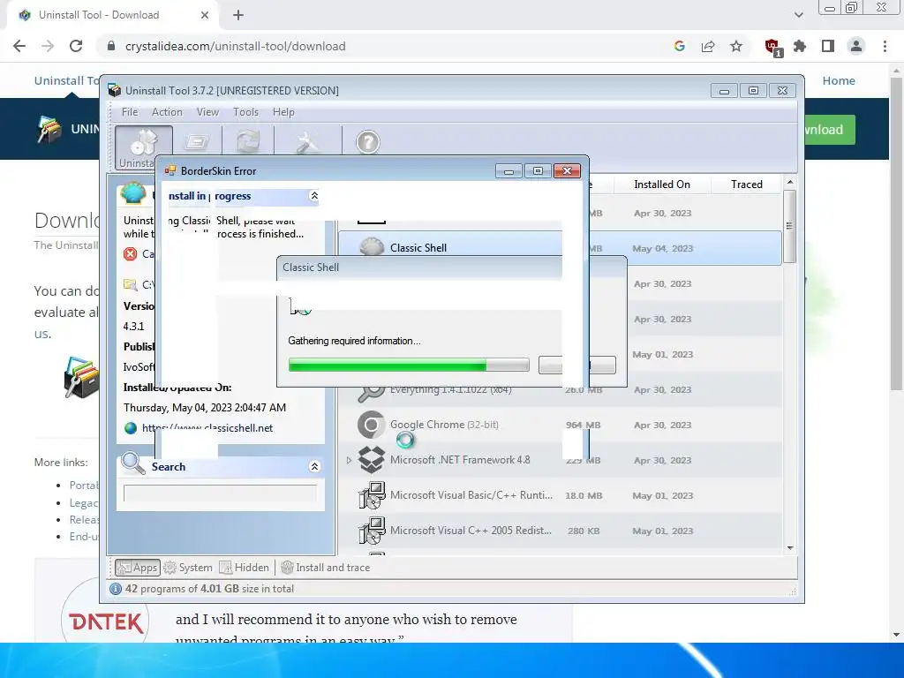Click the site lock icon in address bar
Screen dimensions: 904x678
(111, 46)
